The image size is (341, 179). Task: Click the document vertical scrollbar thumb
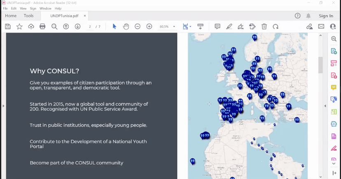pyautogui.click(x=320, y=65)
